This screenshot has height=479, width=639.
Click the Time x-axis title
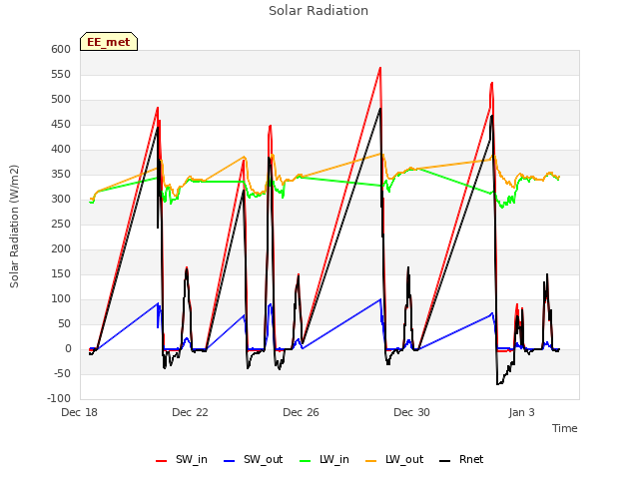(565, 428)
